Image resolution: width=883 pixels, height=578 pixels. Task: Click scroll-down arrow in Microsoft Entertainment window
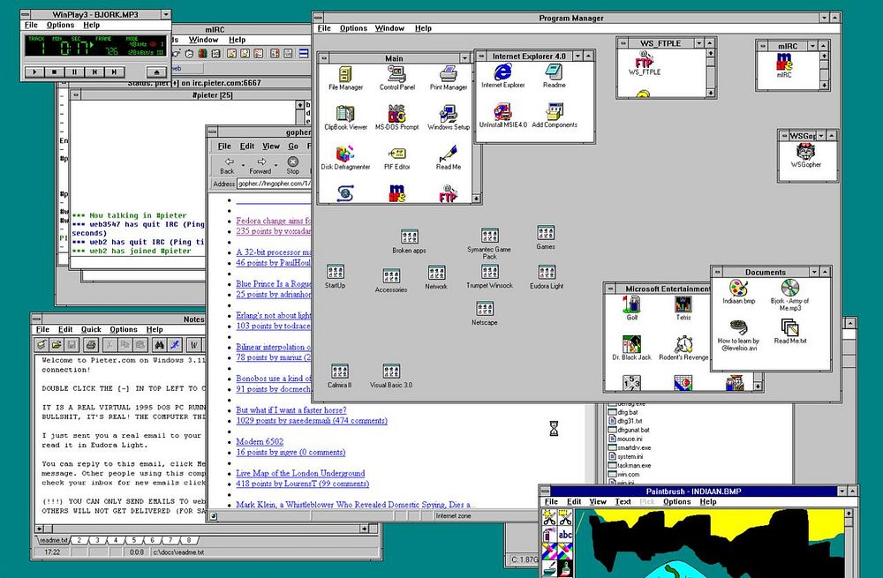[758, 387]
